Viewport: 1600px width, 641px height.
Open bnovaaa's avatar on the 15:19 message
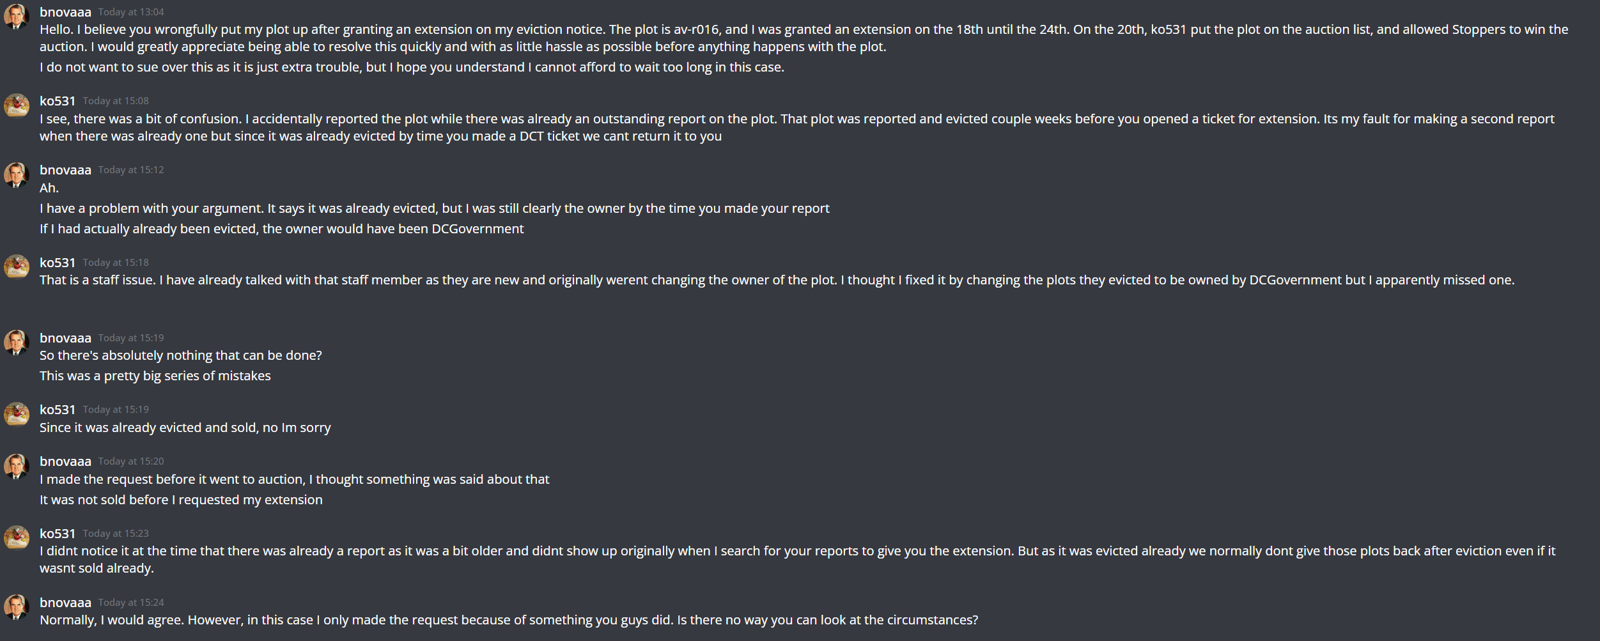(17, 343)
